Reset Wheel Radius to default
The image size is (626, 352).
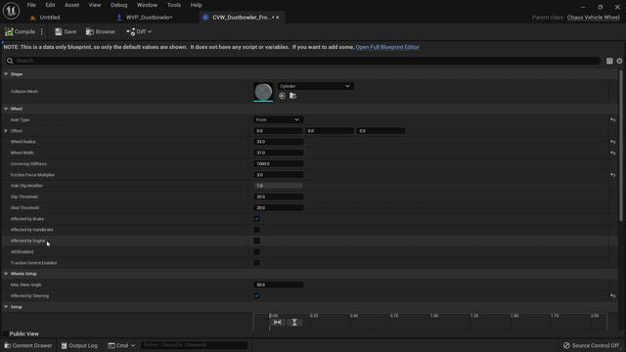[612, 142]
